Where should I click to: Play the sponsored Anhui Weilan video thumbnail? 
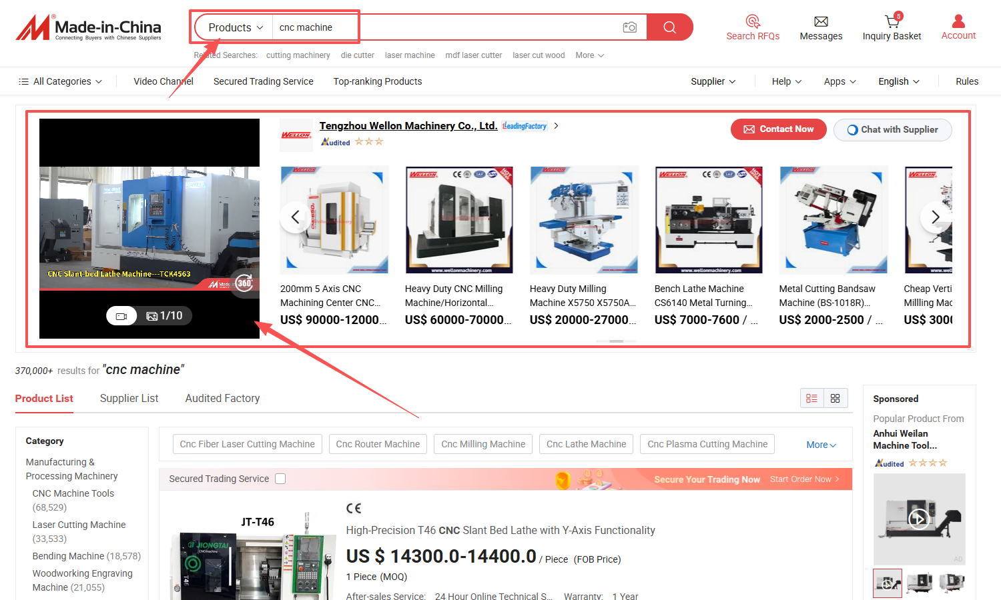[919, 519]
